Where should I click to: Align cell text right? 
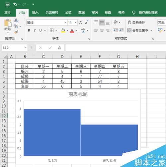(x=108, y=30)
